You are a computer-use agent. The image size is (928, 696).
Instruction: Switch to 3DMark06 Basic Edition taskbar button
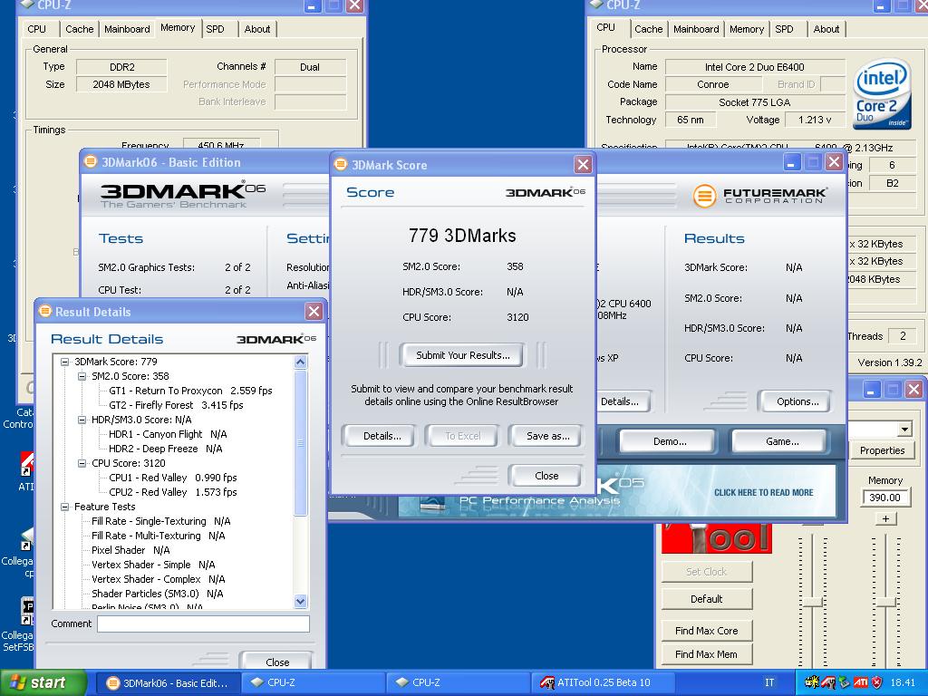(168, 682)
